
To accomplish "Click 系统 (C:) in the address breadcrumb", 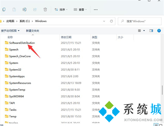I will [x=25, y=21].
